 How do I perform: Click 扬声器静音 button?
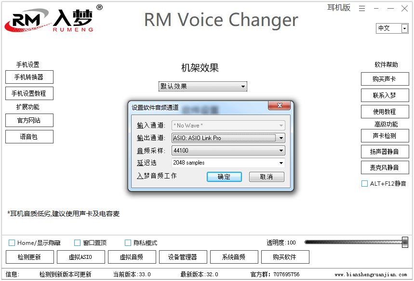[x=385, y=152]
